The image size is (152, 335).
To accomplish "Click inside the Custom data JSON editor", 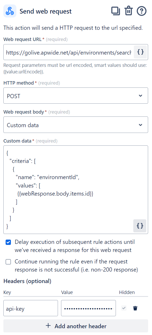I will pyautogui.click(x=76, y=190).
